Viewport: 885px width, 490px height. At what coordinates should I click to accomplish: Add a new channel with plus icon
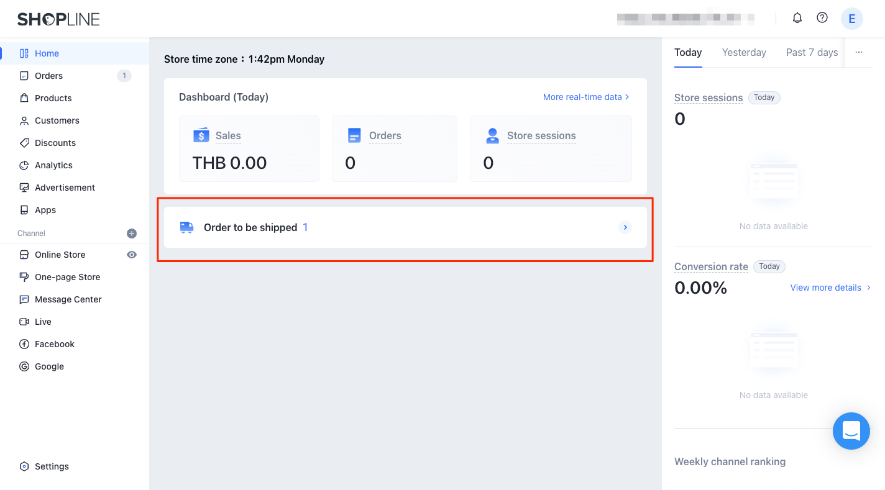click(132, 234)
